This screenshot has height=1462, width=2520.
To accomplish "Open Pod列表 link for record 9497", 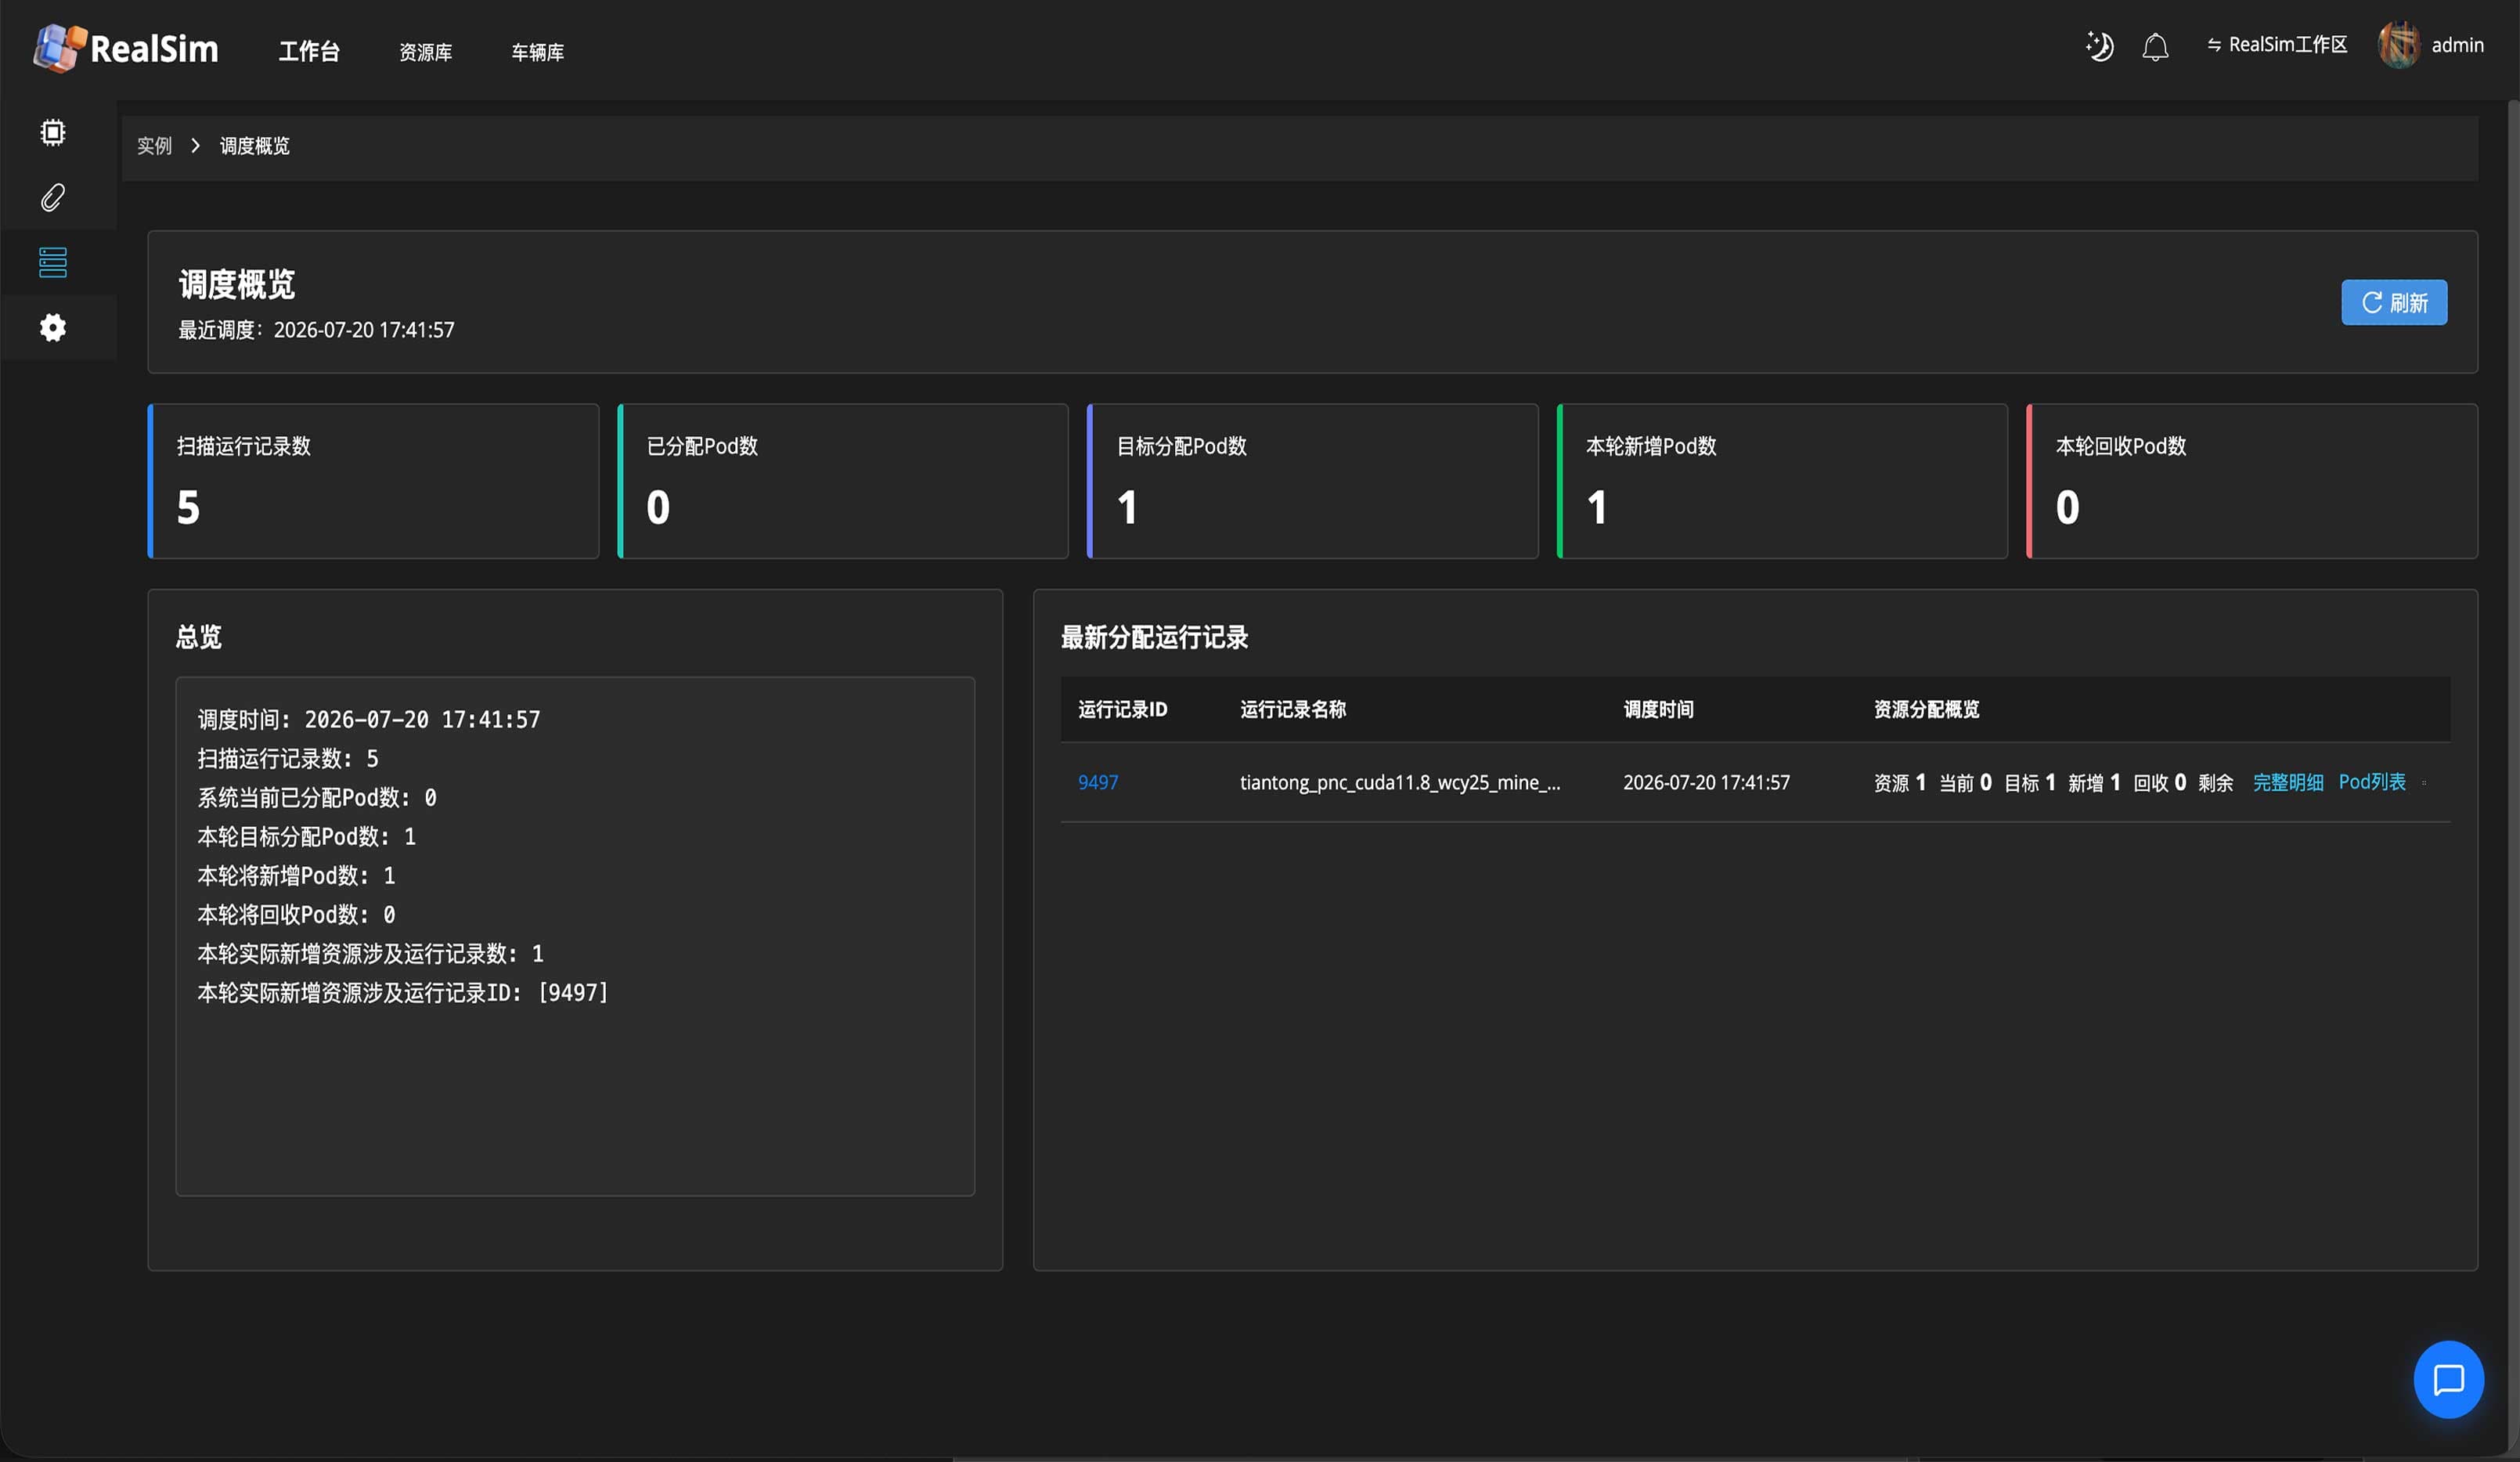I will (2372, 782).
